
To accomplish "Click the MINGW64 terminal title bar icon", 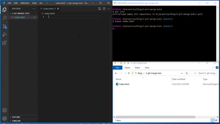I will (x=115, y=3).
